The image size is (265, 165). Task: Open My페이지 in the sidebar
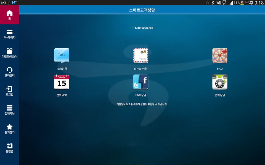[9, 34]
